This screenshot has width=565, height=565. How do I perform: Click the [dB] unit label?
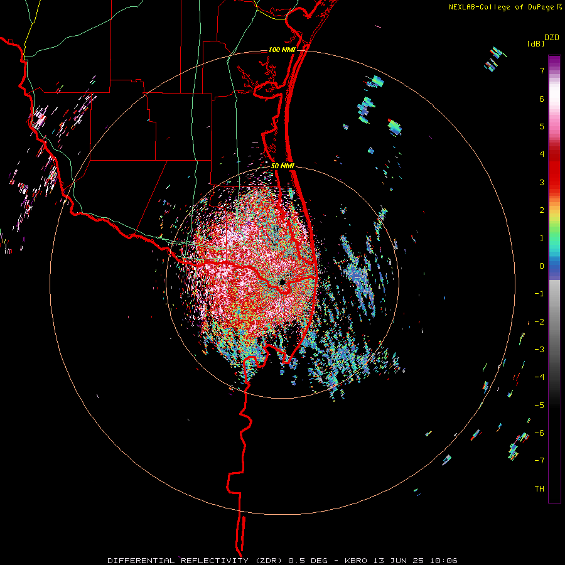[535, 44]
